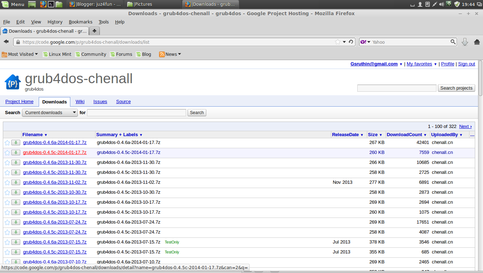This screenshot has width=483, height=273.
Task: Click the Sign out link
Action: coord(466,64)
